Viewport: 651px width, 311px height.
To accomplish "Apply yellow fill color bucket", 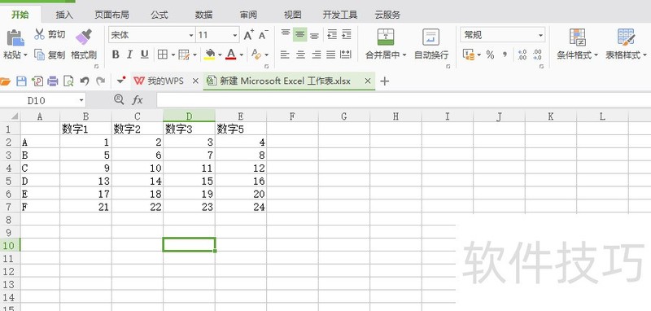I will pos(210,55).
